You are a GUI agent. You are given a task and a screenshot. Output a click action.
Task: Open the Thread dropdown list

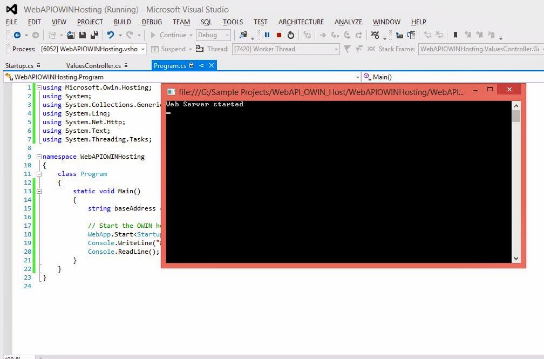click(x=336, y=49)
